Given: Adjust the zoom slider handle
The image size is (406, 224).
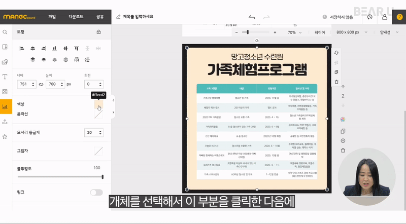Looking at the screenshot, I should coord(248,32).
